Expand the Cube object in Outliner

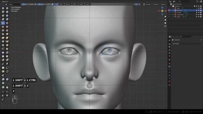(x=173, y=8)
